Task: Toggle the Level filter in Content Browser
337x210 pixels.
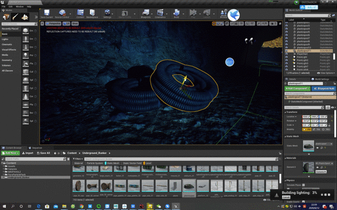Action: click(x=148, y=163)
